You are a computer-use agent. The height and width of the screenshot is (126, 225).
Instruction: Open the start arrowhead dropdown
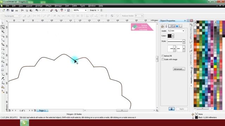[x=174, y=49]
